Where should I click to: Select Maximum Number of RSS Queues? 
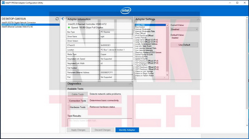click(x=148, y=52)
